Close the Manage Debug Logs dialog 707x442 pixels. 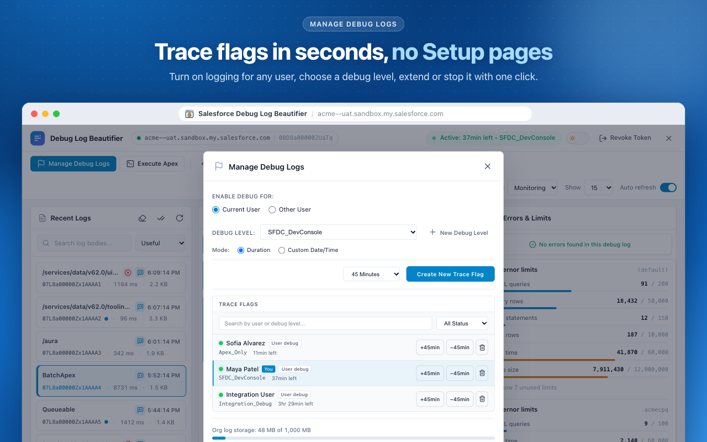[x=488, y=166]
